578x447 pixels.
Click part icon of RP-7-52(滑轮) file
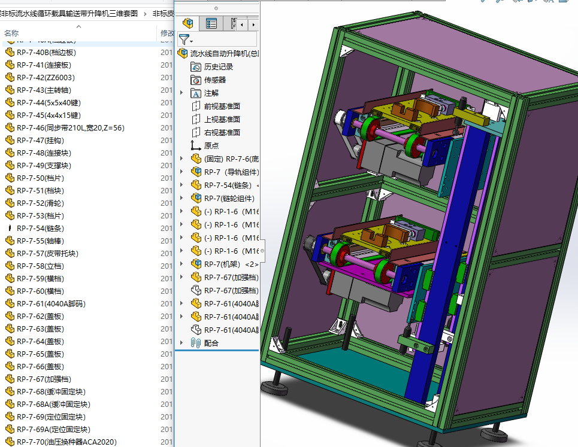[10, 203]
